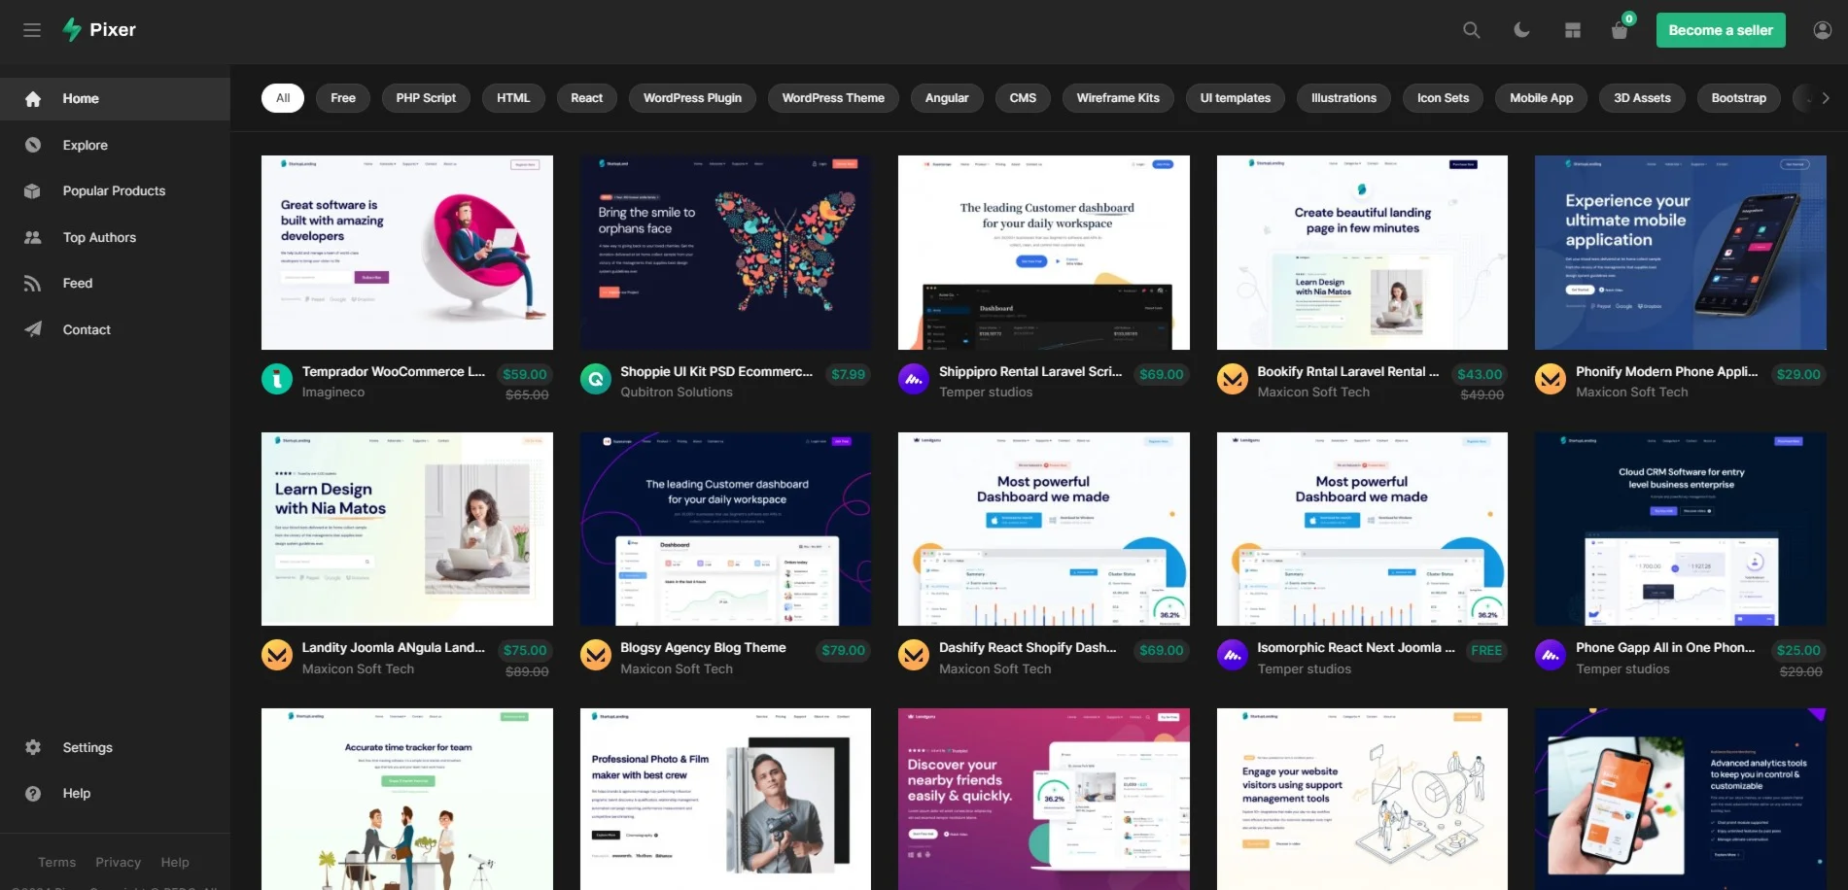The width and height of the screenshot is (1848, 890).
Task: Click Maxicon avatar beside Phonify Modern
Action: (x=1551, y=379)
